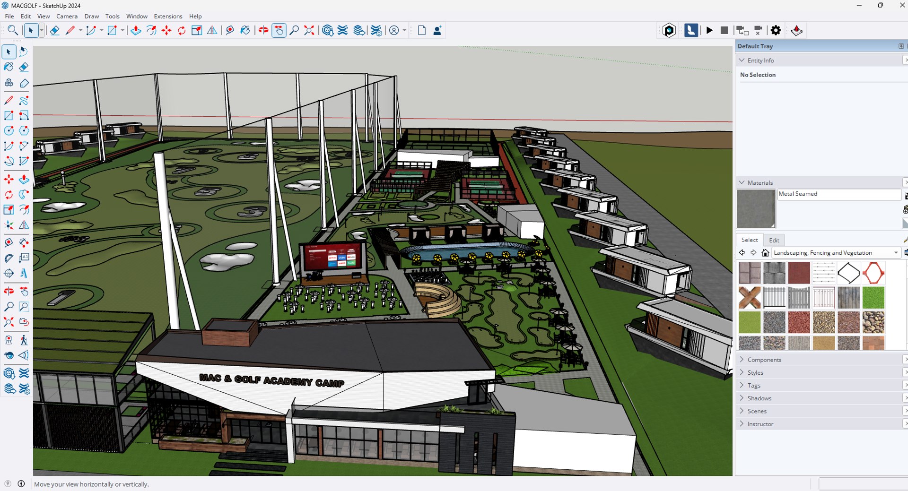The image size is (908, 491).
Task: Open the Draw menu
Action: pos(91,16)
